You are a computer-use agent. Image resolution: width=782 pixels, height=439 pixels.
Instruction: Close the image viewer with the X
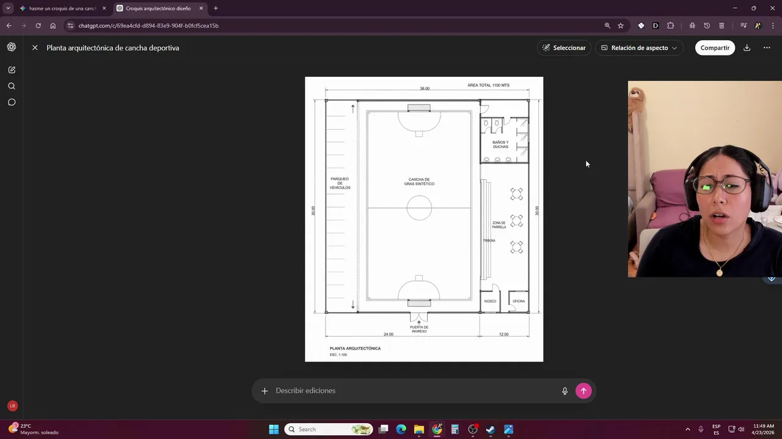click(35, 48)
